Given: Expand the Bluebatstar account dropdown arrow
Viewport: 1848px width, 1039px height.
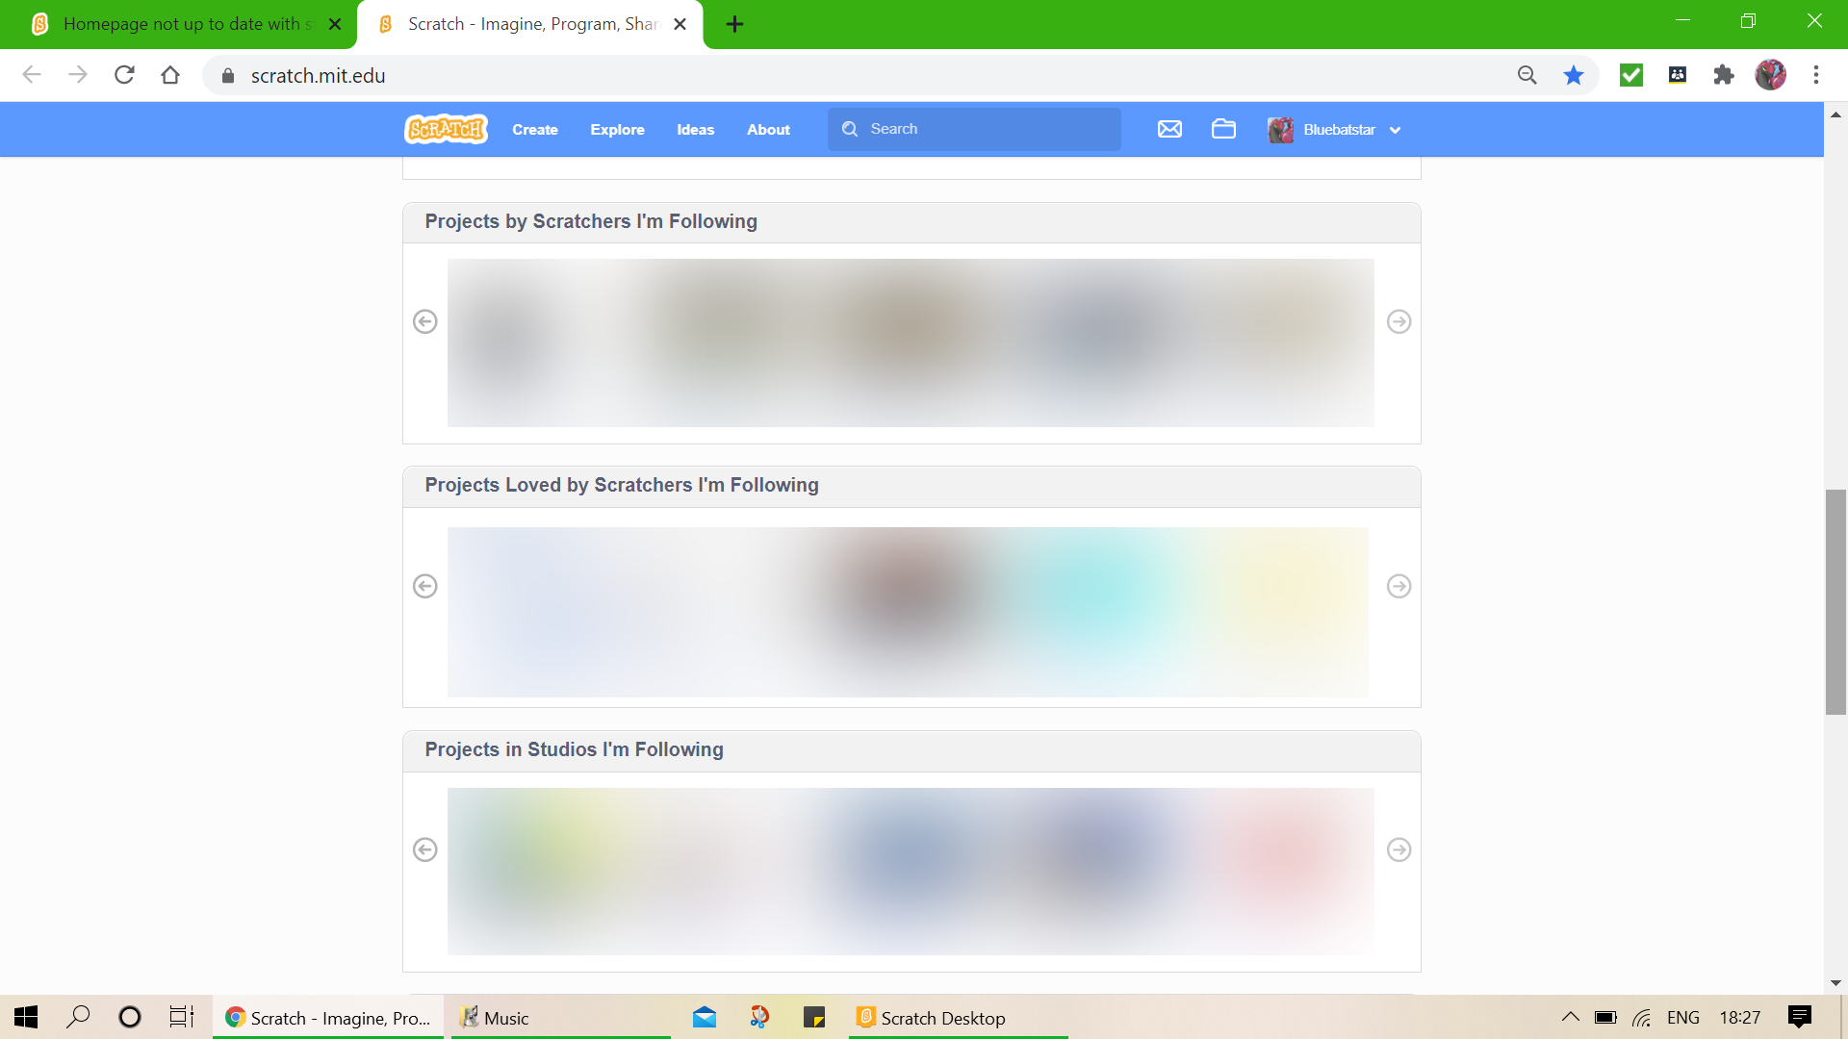Looking at the screenshot, I should [x=1395, y=130].
